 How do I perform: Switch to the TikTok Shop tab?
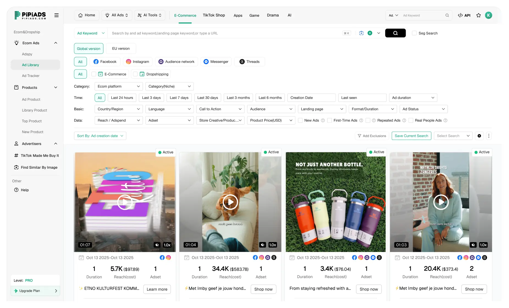pyautogui.click(x=214, y=15)
